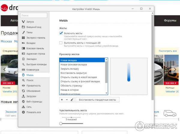Click the Быстрые команды icon
The width and height of the screenshot is (180, 134).
pos(23,64)
